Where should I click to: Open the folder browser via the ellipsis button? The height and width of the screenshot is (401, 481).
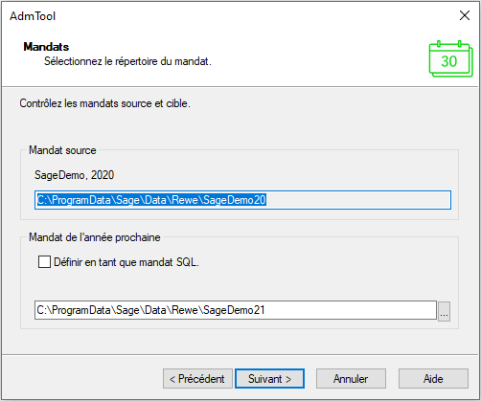coord(444,311)
